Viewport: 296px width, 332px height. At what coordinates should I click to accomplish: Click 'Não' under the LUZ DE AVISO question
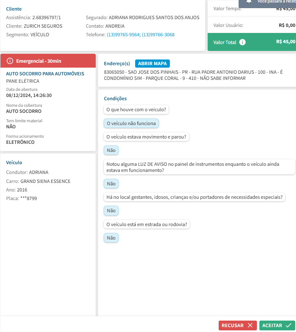tap(111, 184)
